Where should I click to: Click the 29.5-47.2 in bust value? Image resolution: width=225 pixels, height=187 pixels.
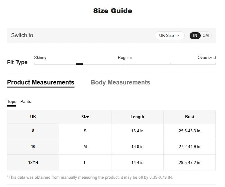pyautogui.click(x=189, y=162)
